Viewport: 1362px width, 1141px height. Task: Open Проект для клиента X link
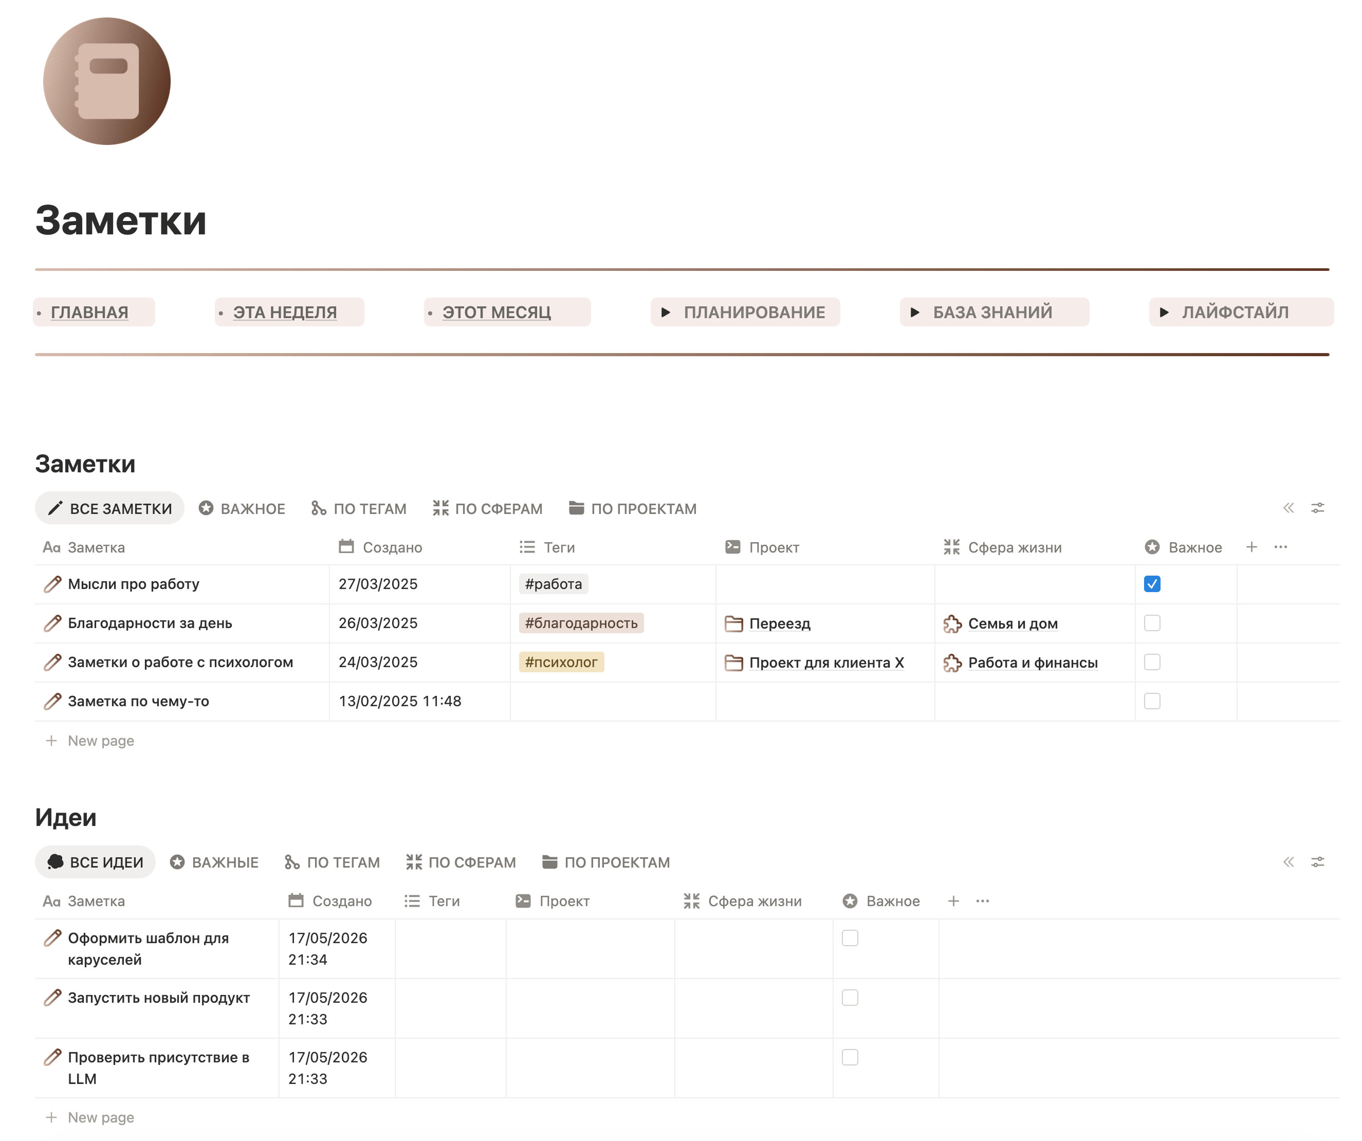coord(826,662)
